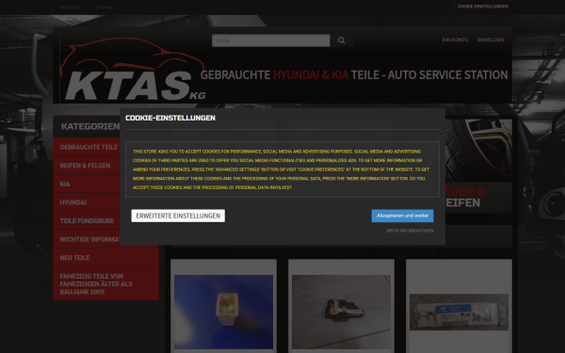The width and height of the screenshot is (565, 353).
Task: Click the search magnifier icon button
Action: click(x=341, y=40)
